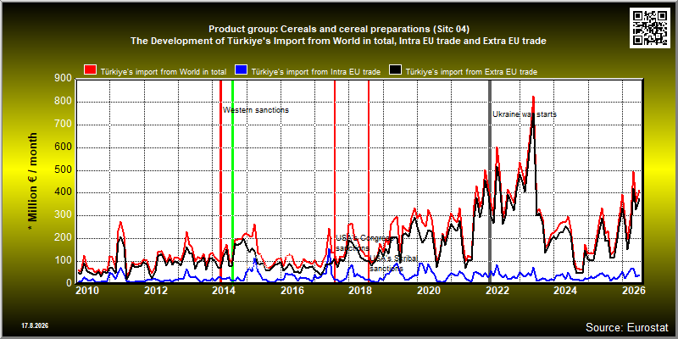The image size is (678, 339).
Task: Click the y-axis value 700
Action: point(64,125)
